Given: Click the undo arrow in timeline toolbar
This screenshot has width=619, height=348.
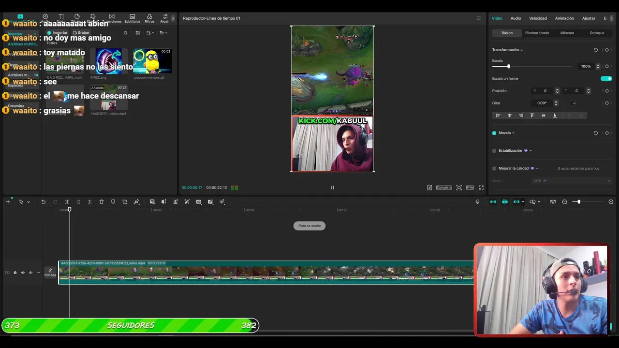Looking at the screenshot, I should click(43, 202).
